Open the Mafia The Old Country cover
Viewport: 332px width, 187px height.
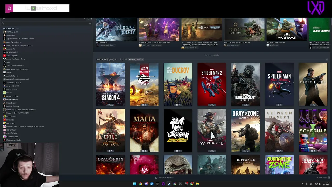click(144, 130)
